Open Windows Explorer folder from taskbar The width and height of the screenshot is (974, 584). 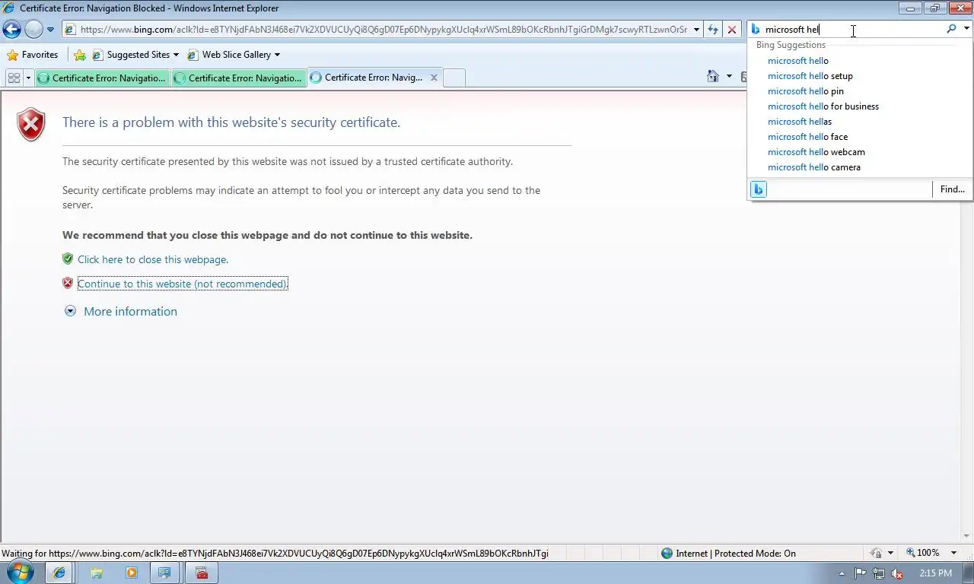97,573
